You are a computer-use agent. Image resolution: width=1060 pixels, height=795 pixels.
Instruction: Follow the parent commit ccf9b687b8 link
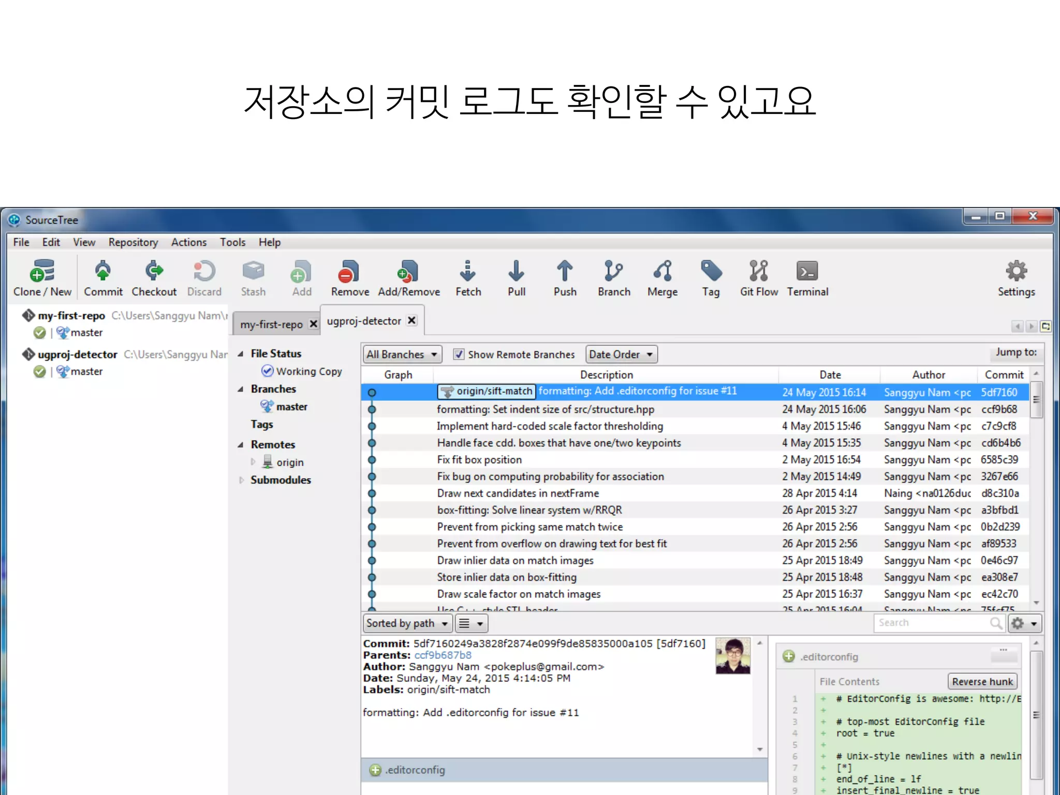coord(443,655)
